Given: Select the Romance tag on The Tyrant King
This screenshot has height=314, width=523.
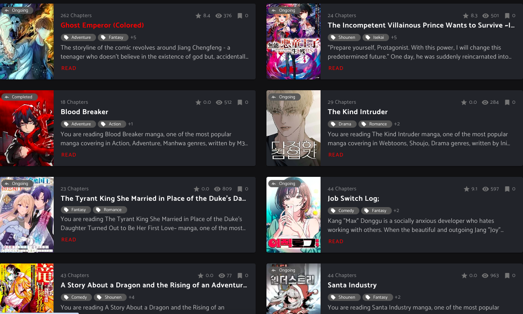Looking at the screenshot, I should (110, 210).
